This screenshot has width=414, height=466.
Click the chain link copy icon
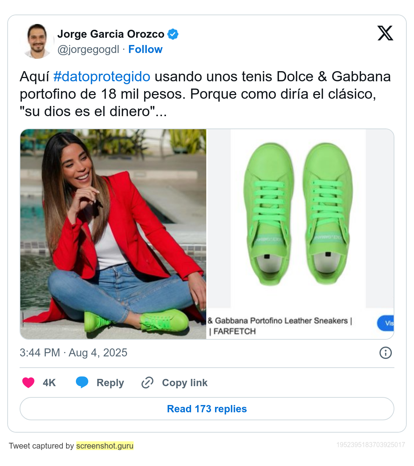(147, 383)
